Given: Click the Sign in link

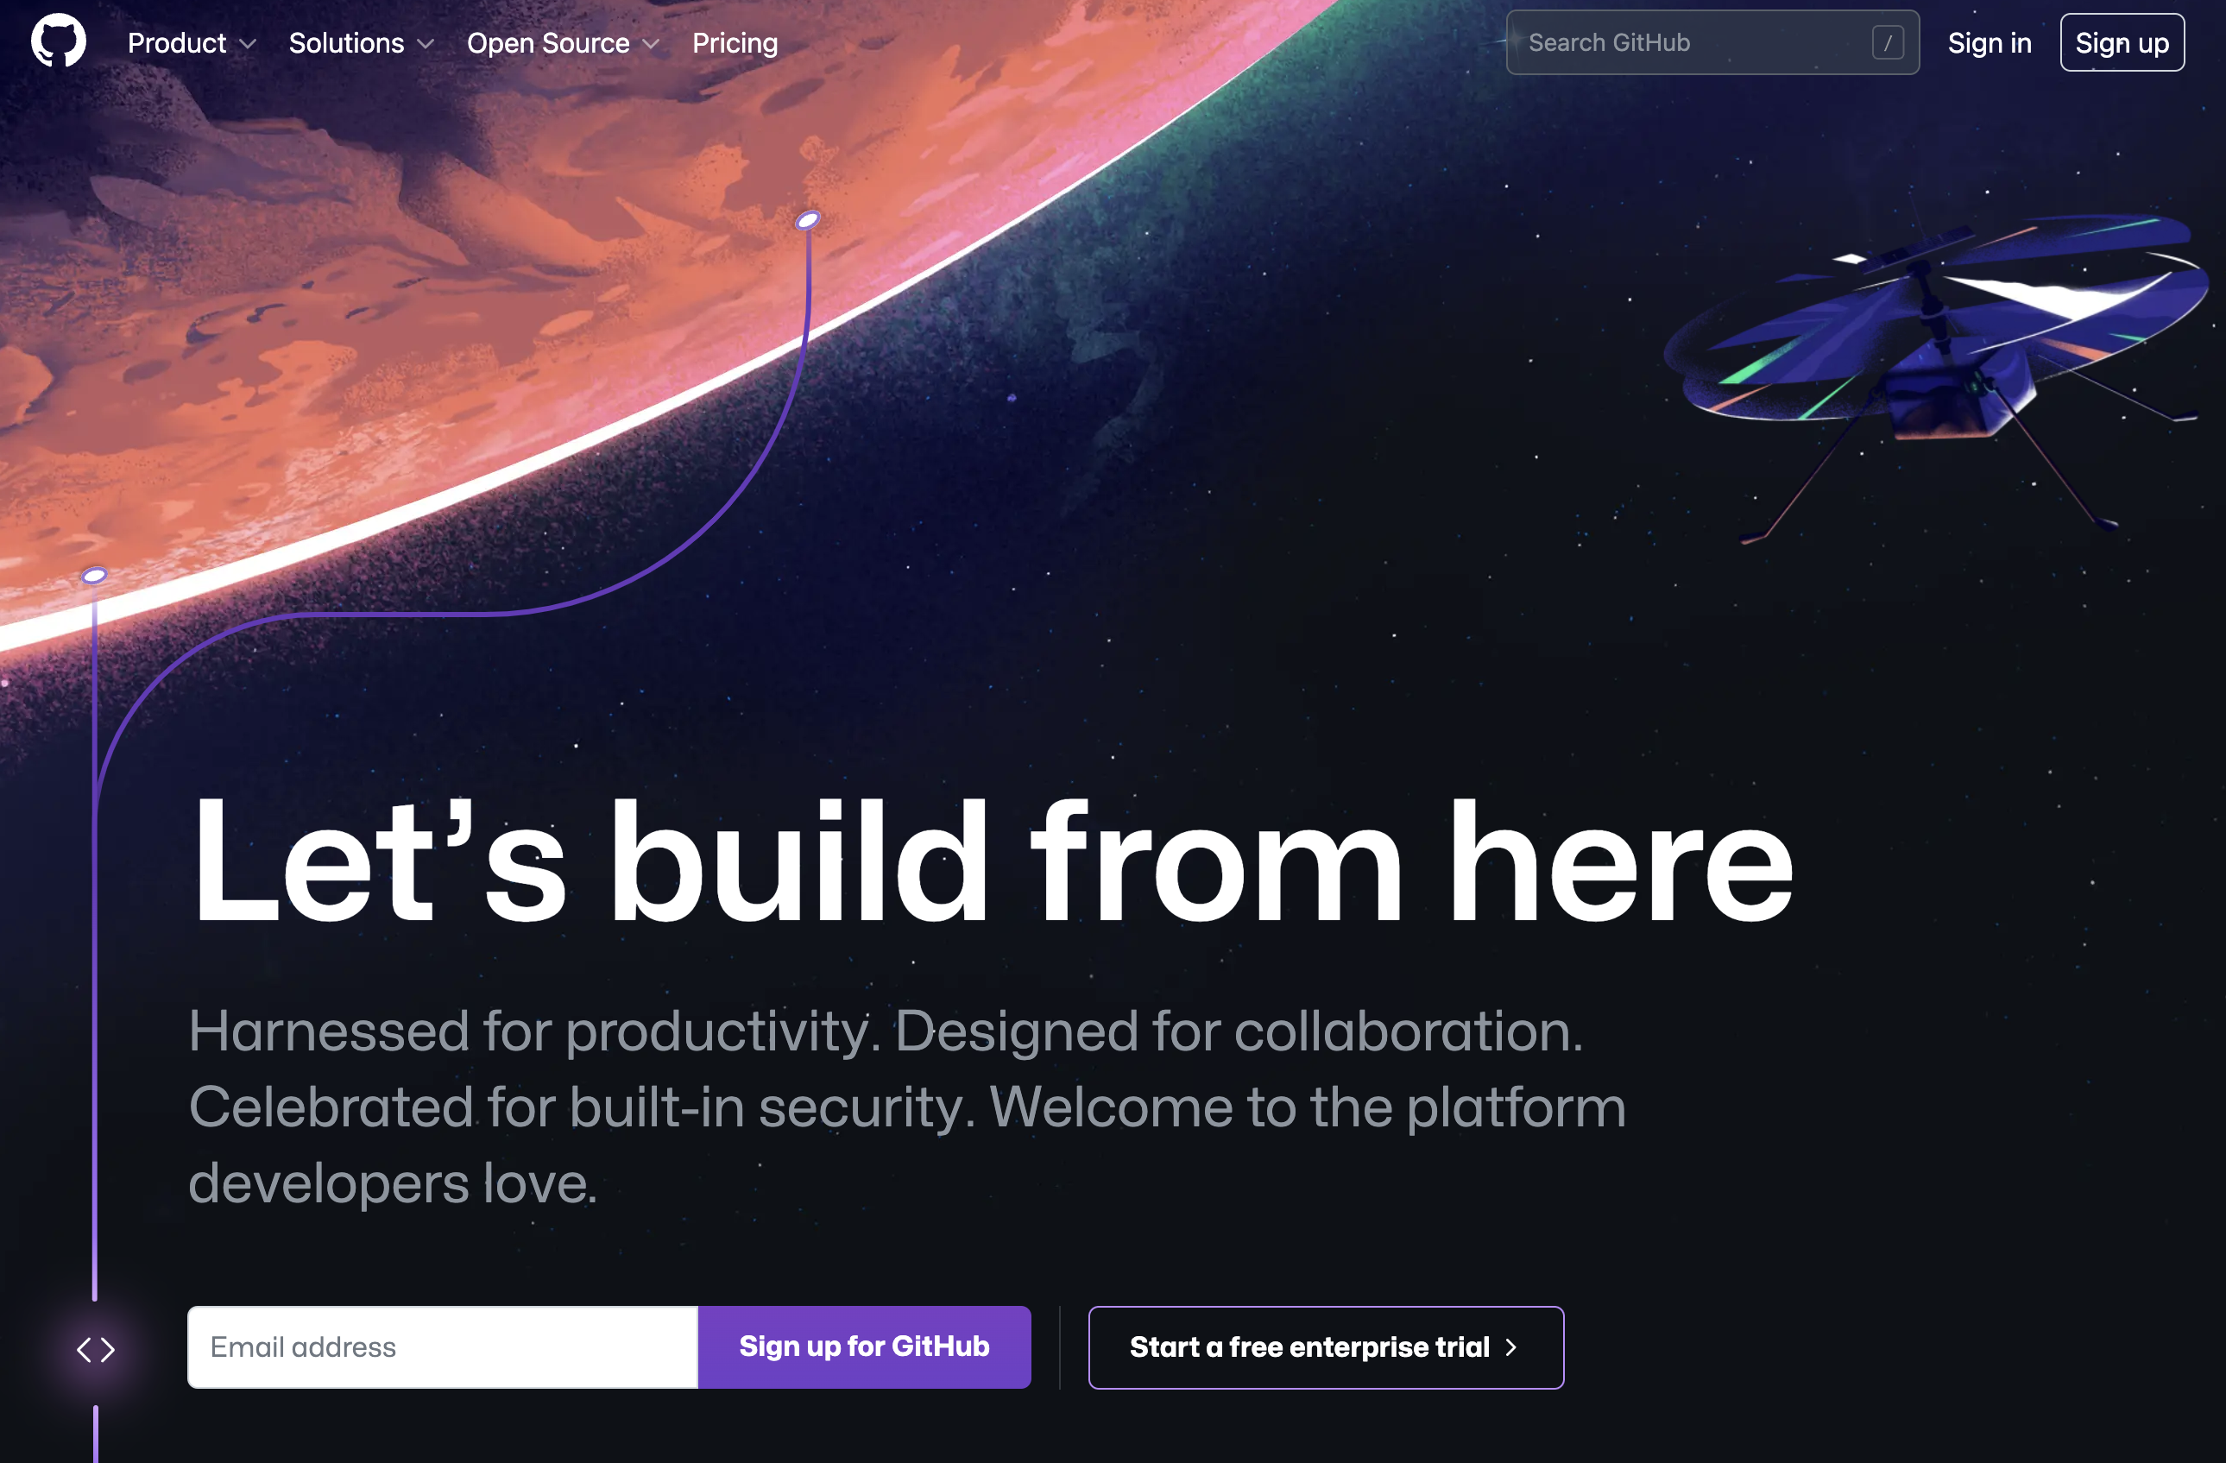Looking at the screenshot, I should pyautogui.click(x=1990, y=43).
